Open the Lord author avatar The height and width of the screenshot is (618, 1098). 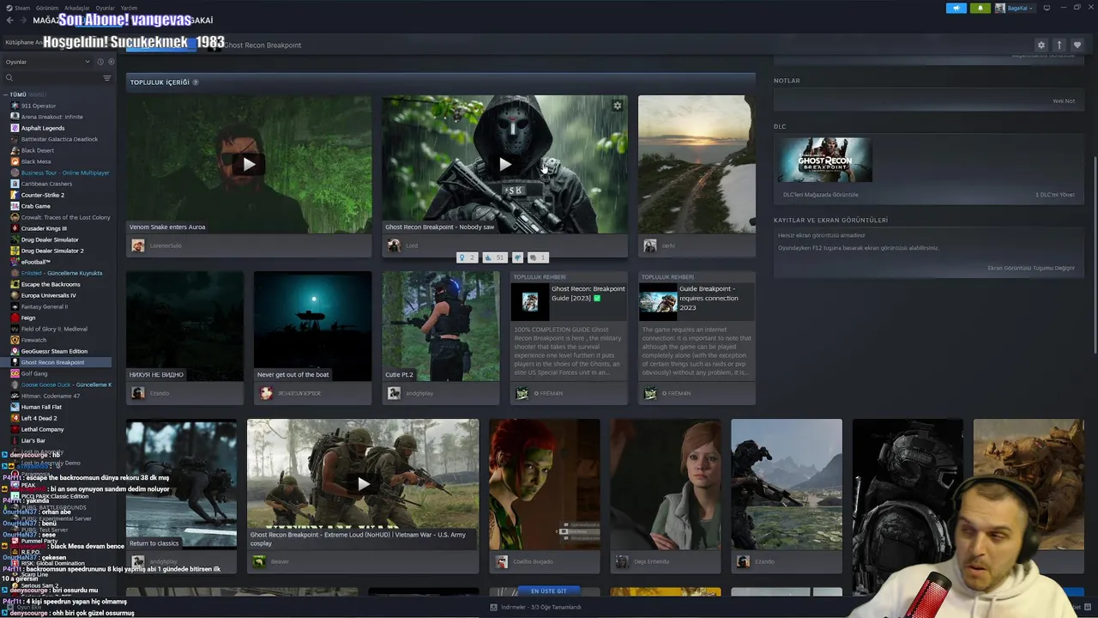394,245
